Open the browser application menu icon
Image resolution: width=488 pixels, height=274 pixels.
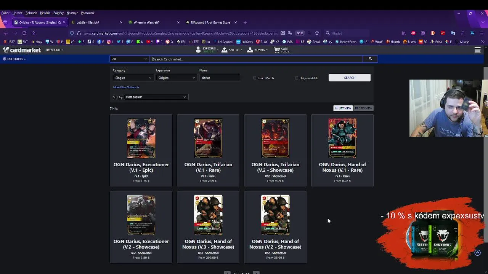[x=482, y=33]
